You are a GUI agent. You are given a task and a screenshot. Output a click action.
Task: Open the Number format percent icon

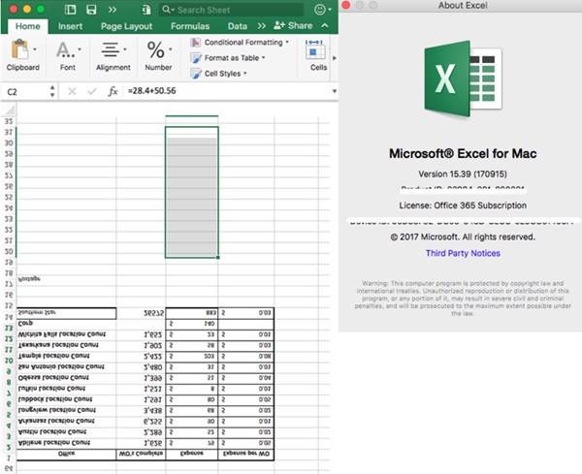tap(155, 49)
